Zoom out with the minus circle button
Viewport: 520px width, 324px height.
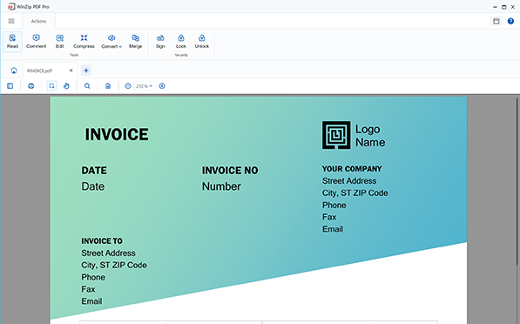(x=128, y=86)
